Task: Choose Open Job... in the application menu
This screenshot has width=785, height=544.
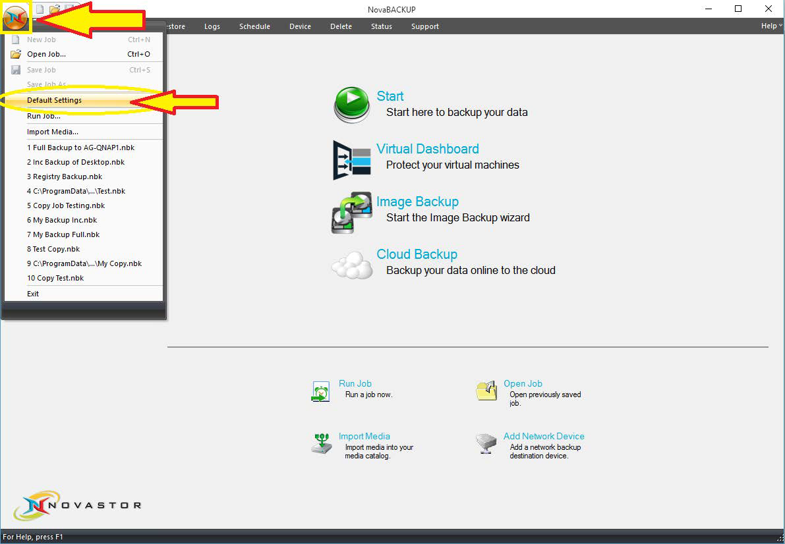Action: tap(84, 54)
